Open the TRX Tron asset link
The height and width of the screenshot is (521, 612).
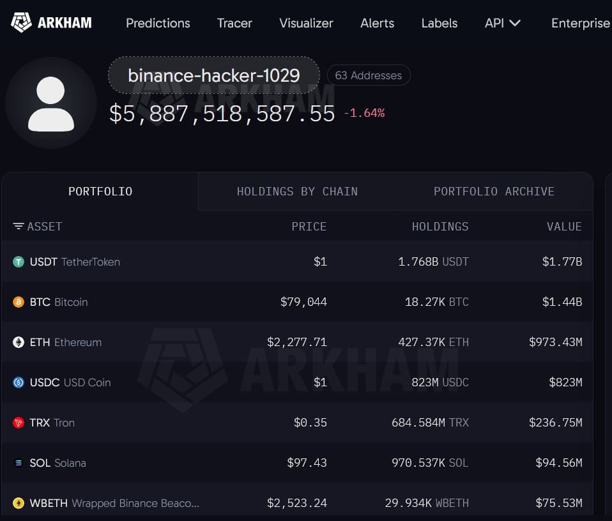(52, 422)
